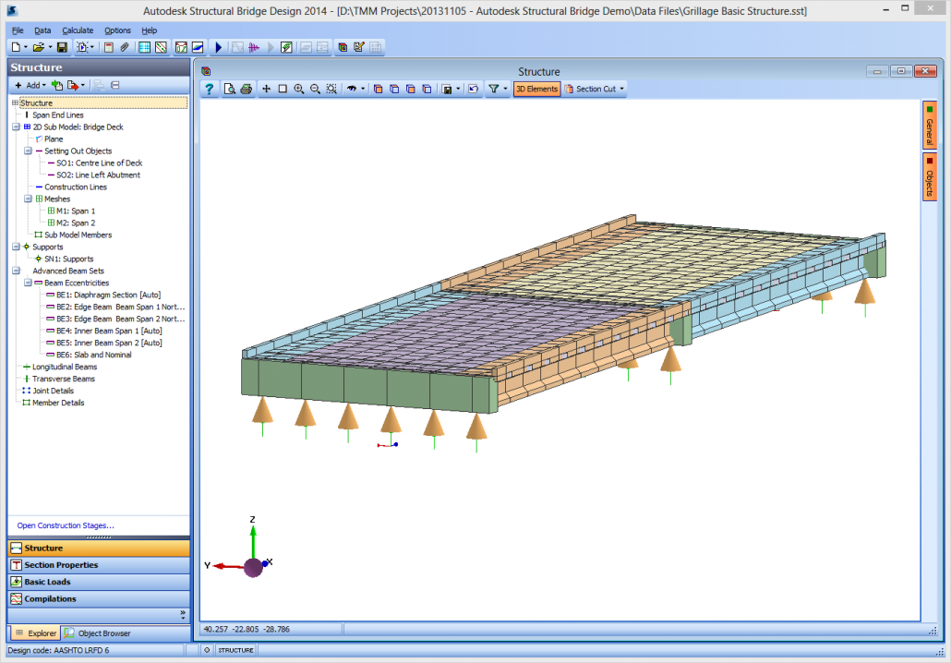Click the Save file icon

pyautogui.click(x=62, y=47)
